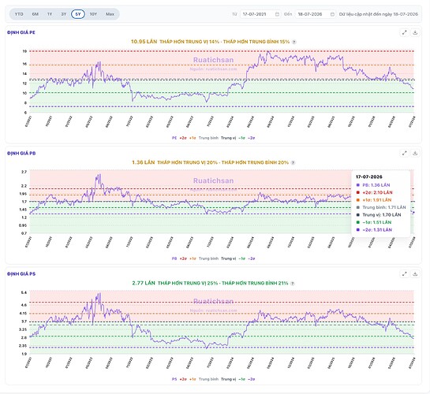430x394 pixels.
Task: Toggle Trung vị line in PE legend
Action: [229, 138]
